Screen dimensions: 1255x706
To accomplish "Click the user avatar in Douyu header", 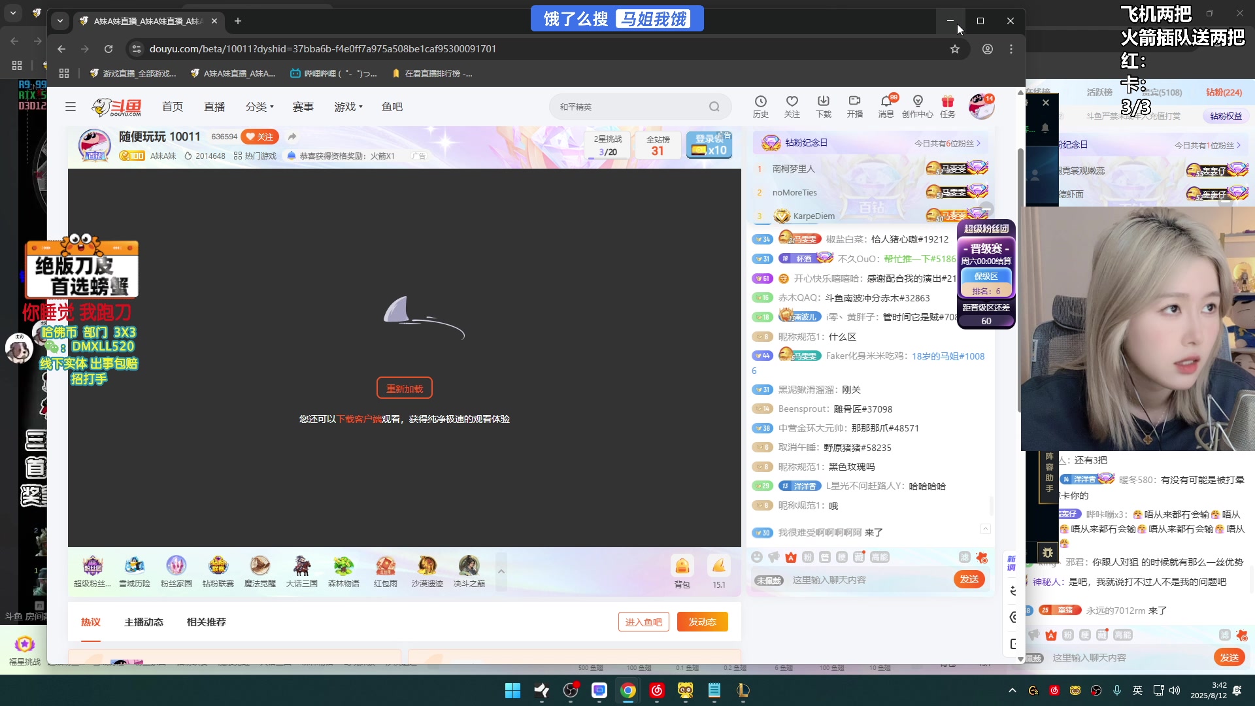I will 981,107.
